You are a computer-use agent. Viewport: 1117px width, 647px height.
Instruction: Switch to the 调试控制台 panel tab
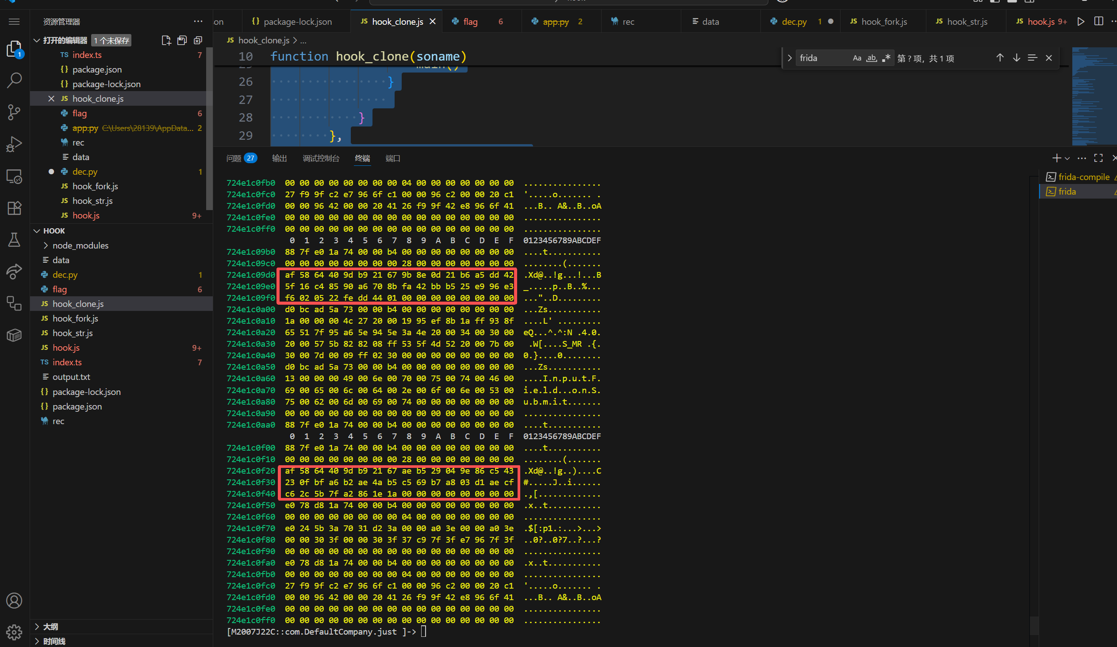click(321, 158)
